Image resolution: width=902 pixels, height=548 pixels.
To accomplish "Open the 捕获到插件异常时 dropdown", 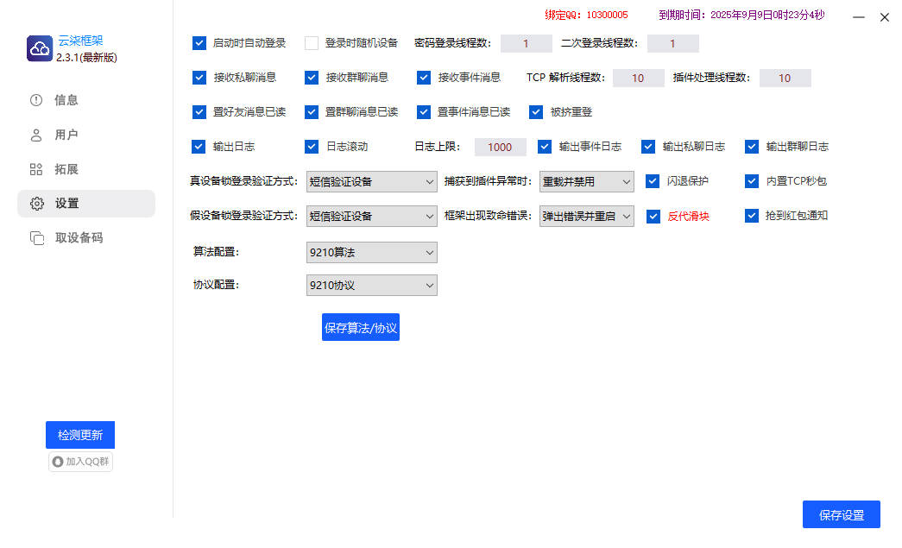I will [586, 181].
